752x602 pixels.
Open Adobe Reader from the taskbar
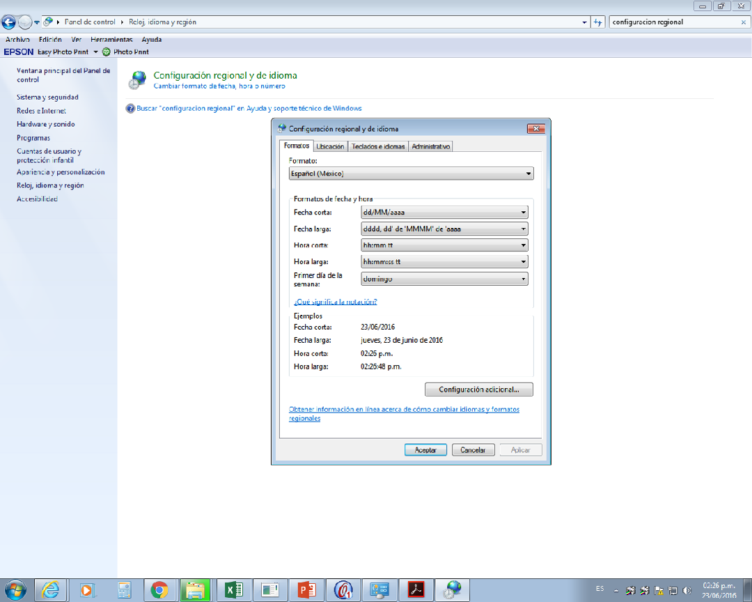pos(415,590)
